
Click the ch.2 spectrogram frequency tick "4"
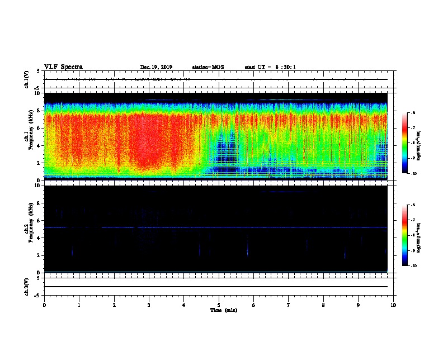coord(39,238)
